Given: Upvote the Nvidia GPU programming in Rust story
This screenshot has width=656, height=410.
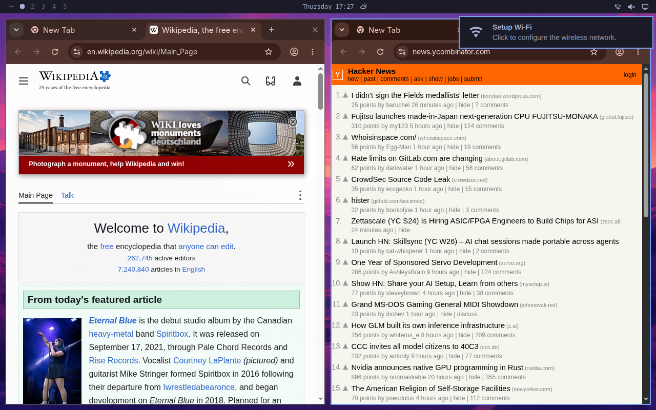Looking at the screenshot, I should [345, 367].
